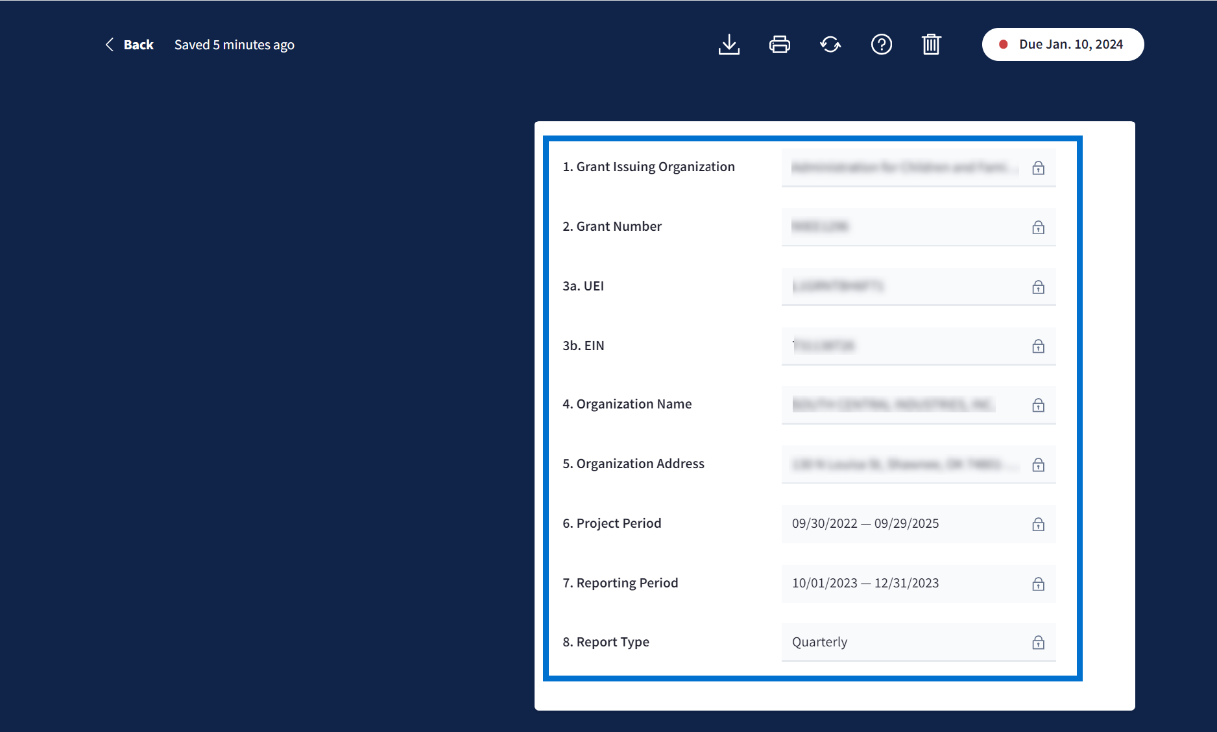Click the Saved 5 minutes ago text
Screen dimensions: 1217x732
[234, 45]
